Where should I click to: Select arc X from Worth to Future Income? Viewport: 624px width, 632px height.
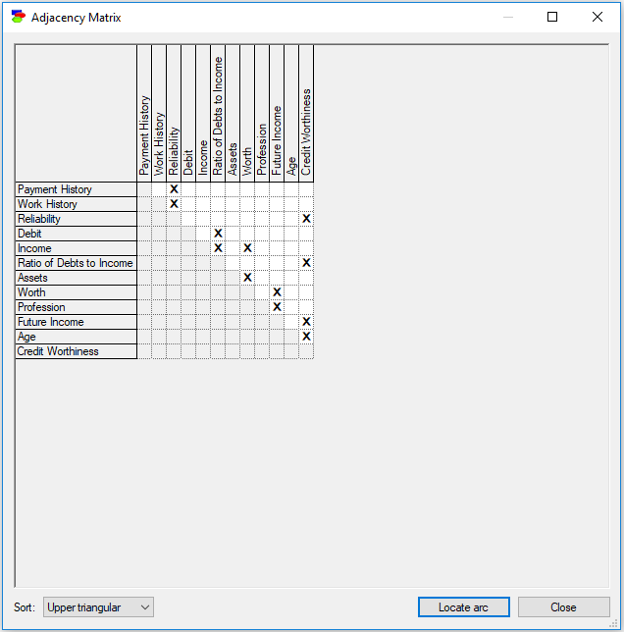(x=277, y=292)
